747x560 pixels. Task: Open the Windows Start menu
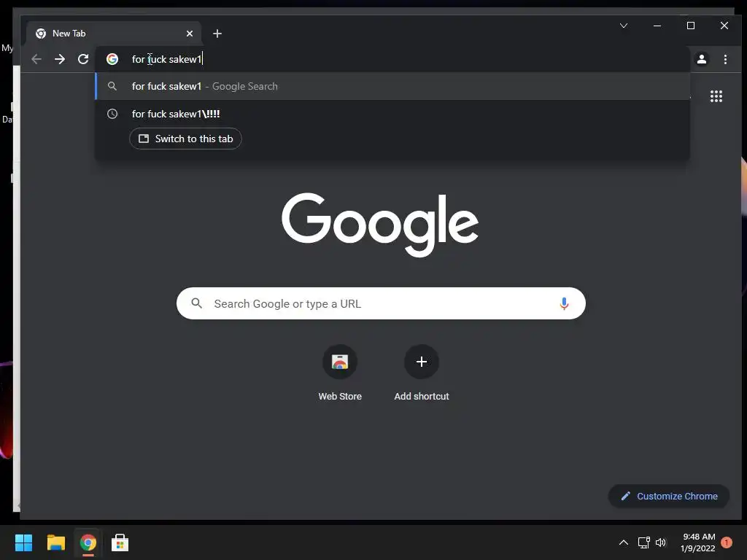23,542
